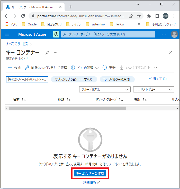Open the 目からウロコ bookmark folder
This screenshot has width=180, height=189.
51,24
